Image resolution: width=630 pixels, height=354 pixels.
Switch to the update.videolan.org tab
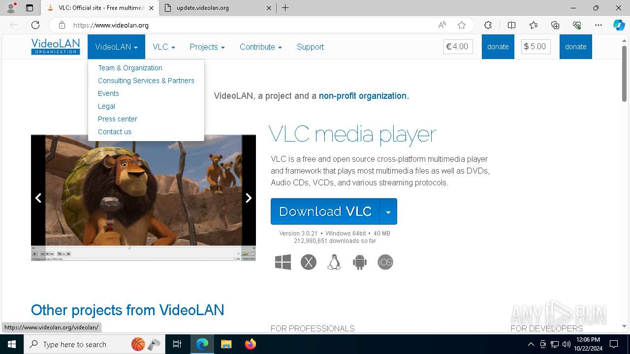(x=217, y=8)
